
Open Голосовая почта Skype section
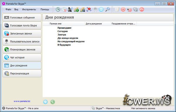[22, 26]
